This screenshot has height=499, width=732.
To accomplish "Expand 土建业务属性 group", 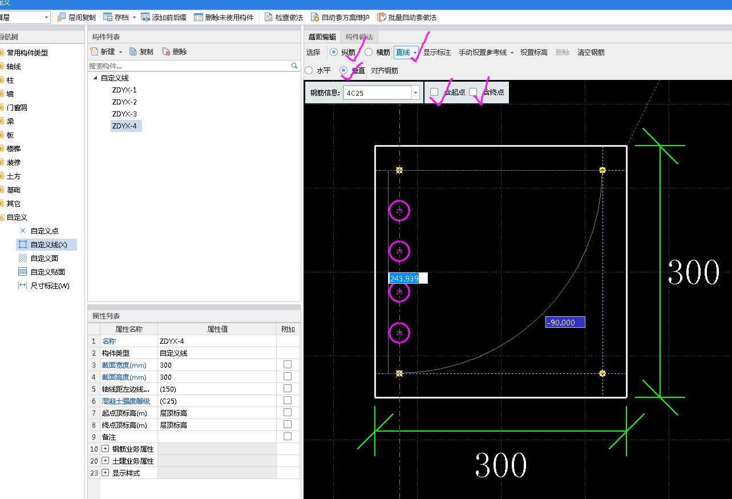I will (105, 461).
